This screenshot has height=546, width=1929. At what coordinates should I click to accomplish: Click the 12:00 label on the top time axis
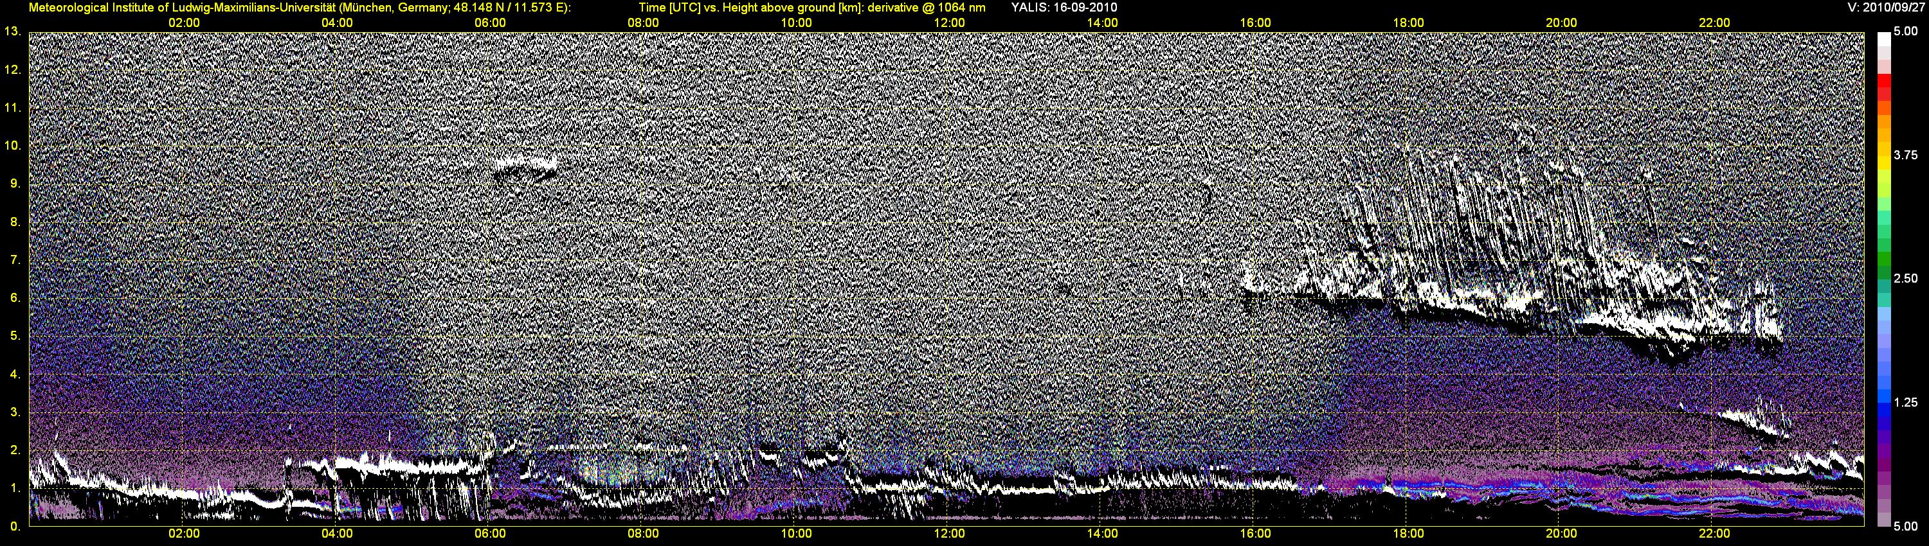tap(949, 23)
